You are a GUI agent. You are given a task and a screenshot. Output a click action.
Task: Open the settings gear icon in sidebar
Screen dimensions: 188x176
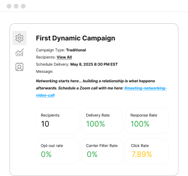point(19,38)
